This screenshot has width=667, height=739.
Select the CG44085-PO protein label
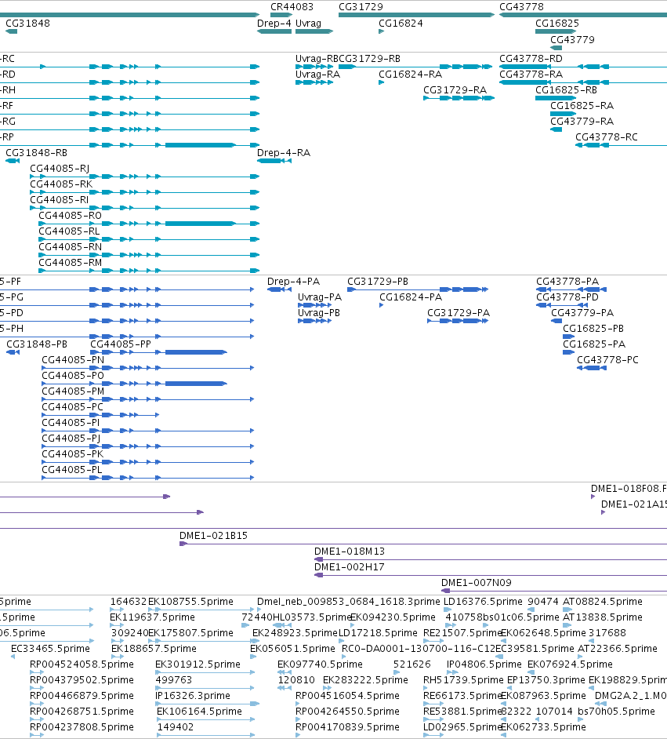73,375
